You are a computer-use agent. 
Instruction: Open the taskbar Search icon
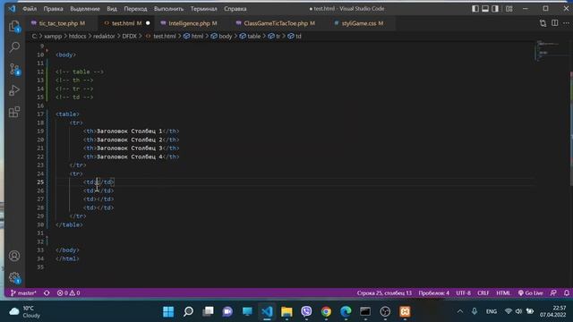(188, 311)
